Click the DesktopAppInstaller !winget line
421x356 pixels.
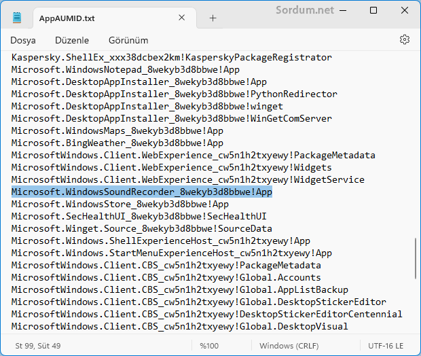coord(147,107)
